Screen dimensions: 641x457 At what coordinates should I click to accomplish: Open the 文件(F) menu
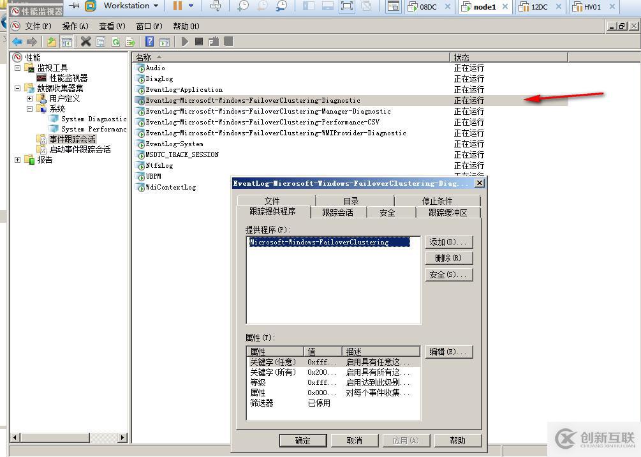38,26
